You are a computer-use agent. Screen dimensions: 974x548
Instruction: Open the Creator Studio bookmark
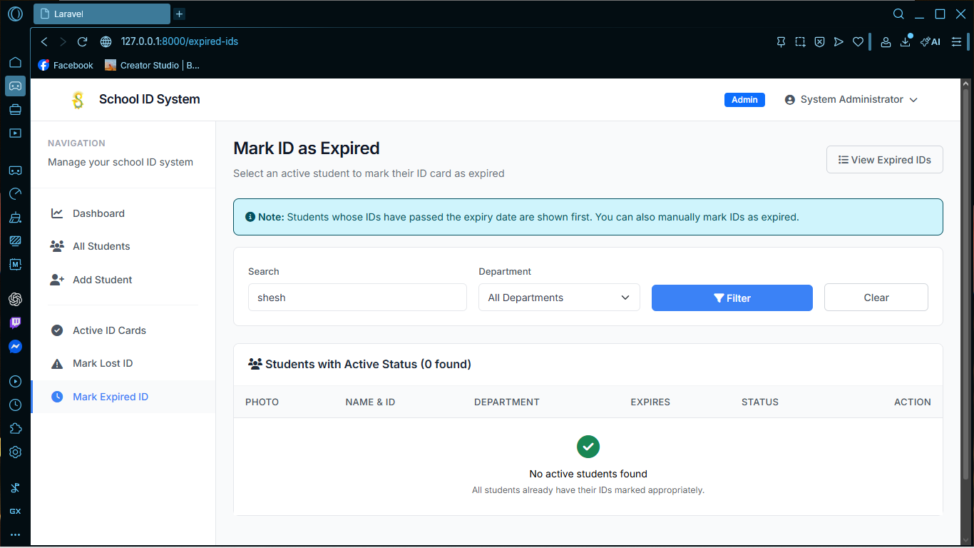click(153, 65)
